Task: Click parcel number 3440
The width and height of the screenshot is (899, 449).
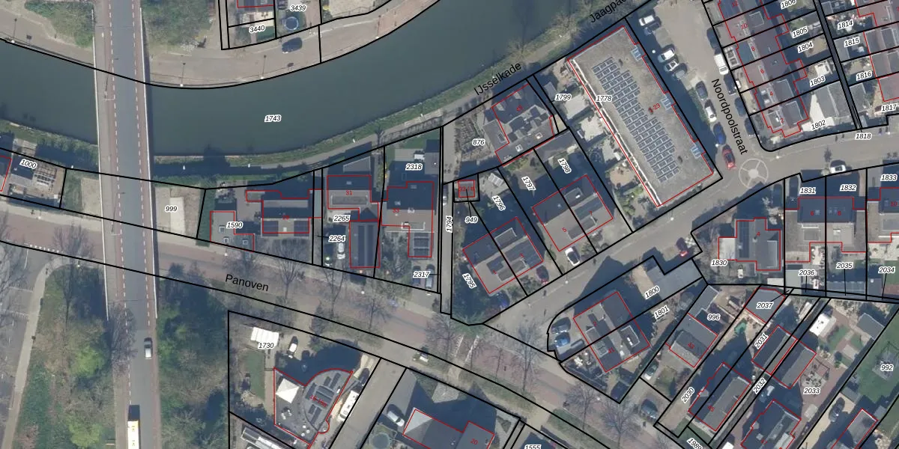Action: coord(257,28)
